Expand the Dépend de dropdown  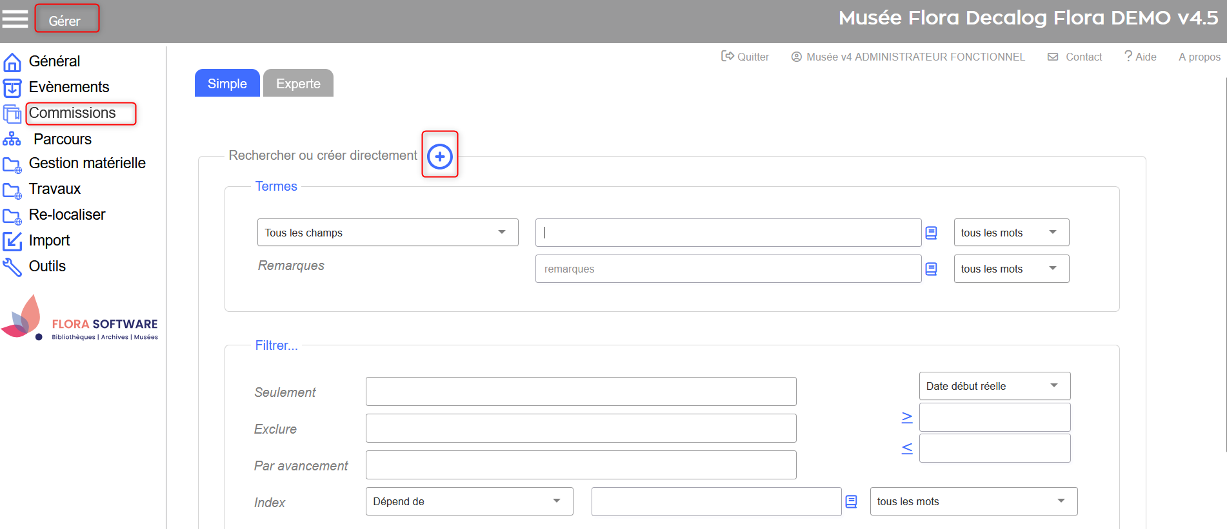click(x=469, y=501)
